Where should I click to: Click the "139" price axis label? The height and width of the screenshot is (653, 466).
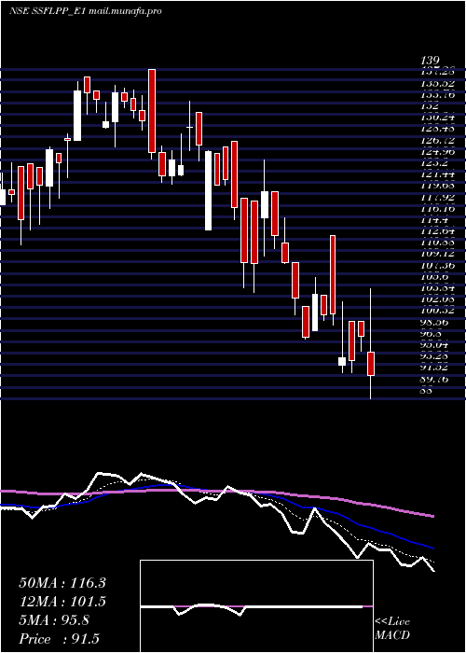tap(431, 61)
